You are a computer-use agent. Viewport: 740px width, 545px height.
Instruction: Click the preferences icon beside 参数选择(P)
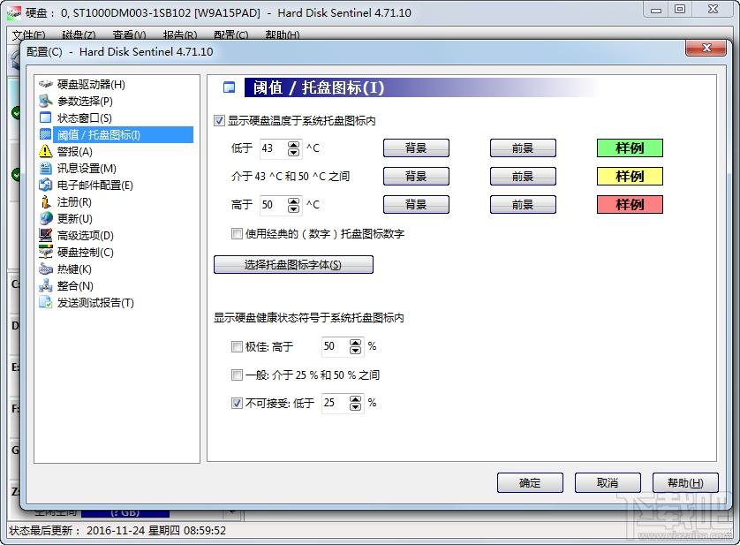pos(46,101)
